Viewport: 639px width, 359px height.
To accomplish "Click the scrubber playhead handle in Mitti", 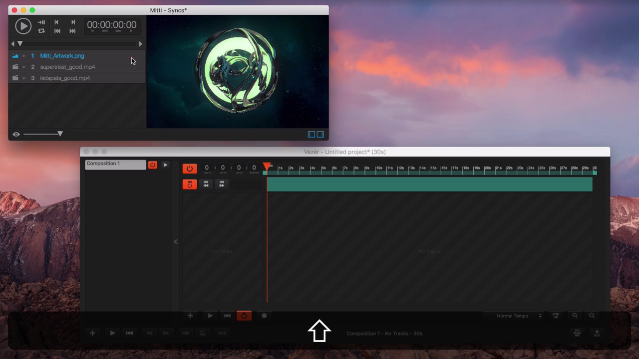I will click(x=20, y=44).
